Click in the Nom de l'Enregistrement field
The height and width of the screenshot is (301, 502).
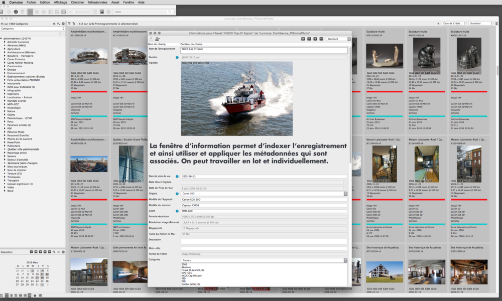coord(264,50)
